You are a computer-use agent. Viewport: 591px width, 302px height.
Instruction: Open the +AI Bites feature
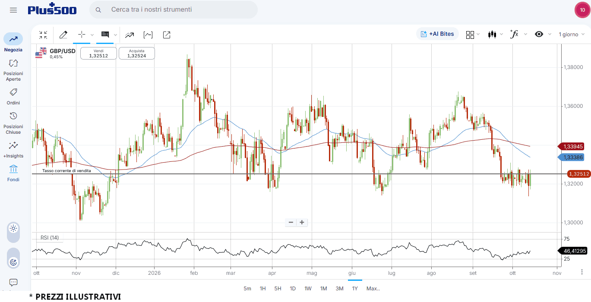tap(437, 34)
